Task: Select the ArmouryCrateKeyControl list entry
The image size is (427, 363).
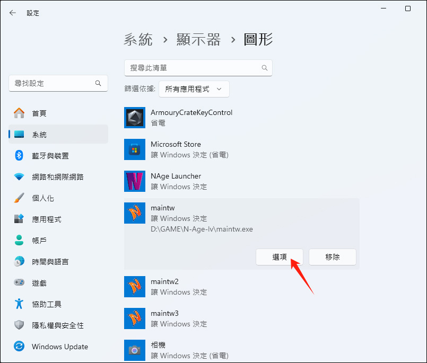Action: point(241,118)
